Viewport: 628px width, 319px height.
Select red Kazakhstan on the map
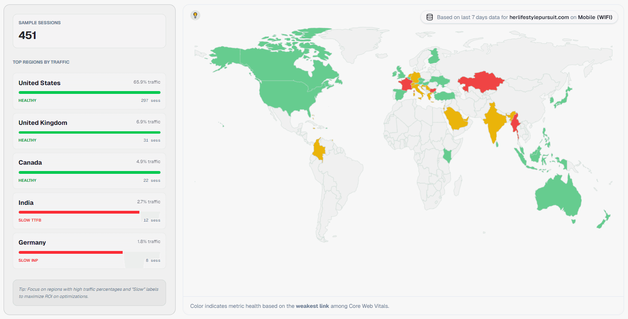(481, 82)
